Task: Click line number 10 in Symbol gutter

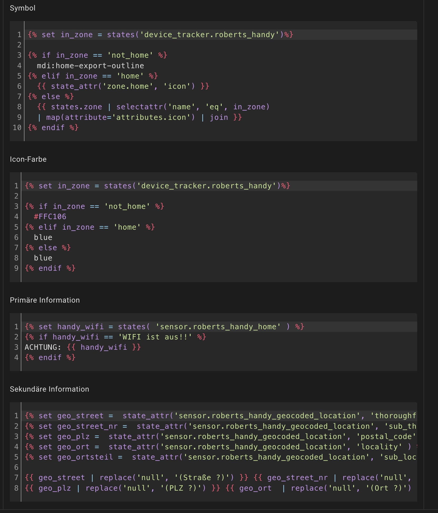Action: click(x=17, y=127)
